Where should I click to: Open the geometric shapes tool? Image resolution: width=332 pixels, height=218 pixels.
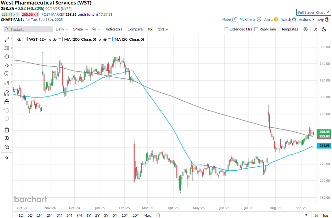pyautogui.click(x=7, y=56)
